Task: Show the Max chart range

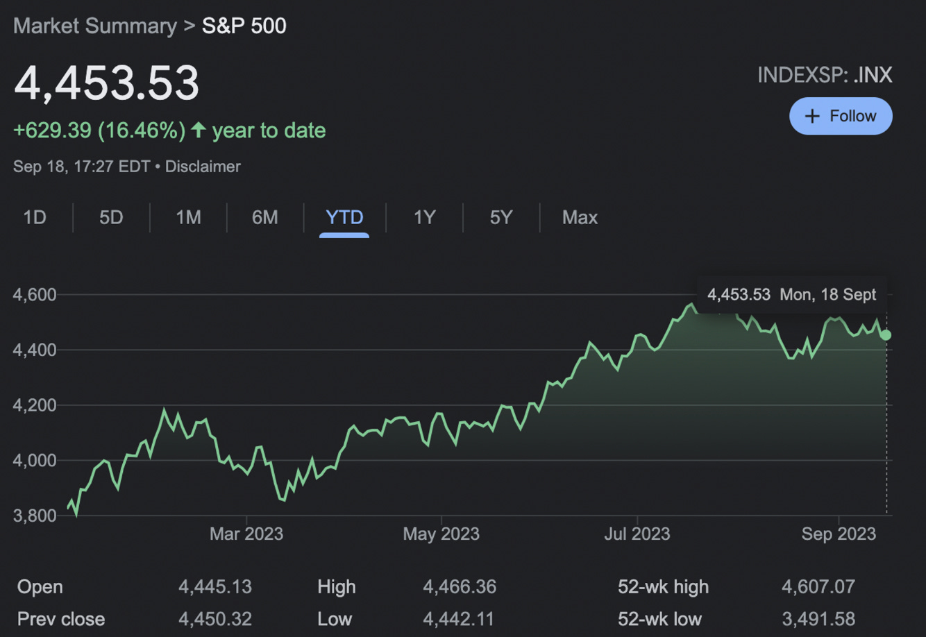Action: pos(580,217)
